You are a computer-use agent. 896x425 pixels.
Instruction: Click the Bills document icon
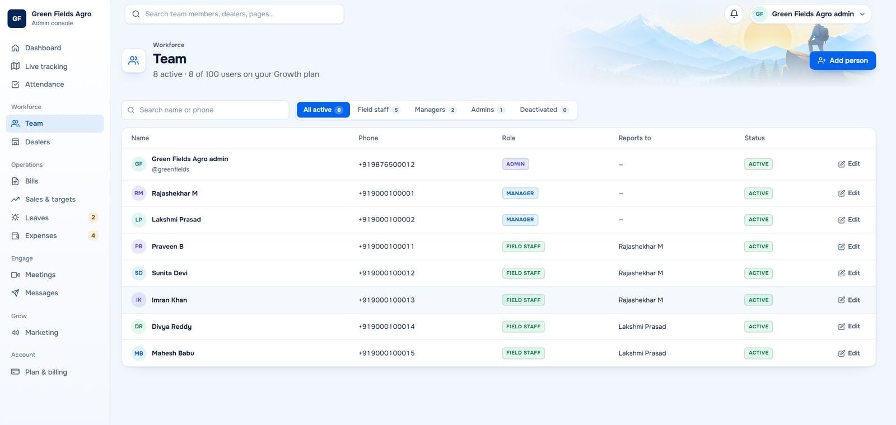point(15,181)
